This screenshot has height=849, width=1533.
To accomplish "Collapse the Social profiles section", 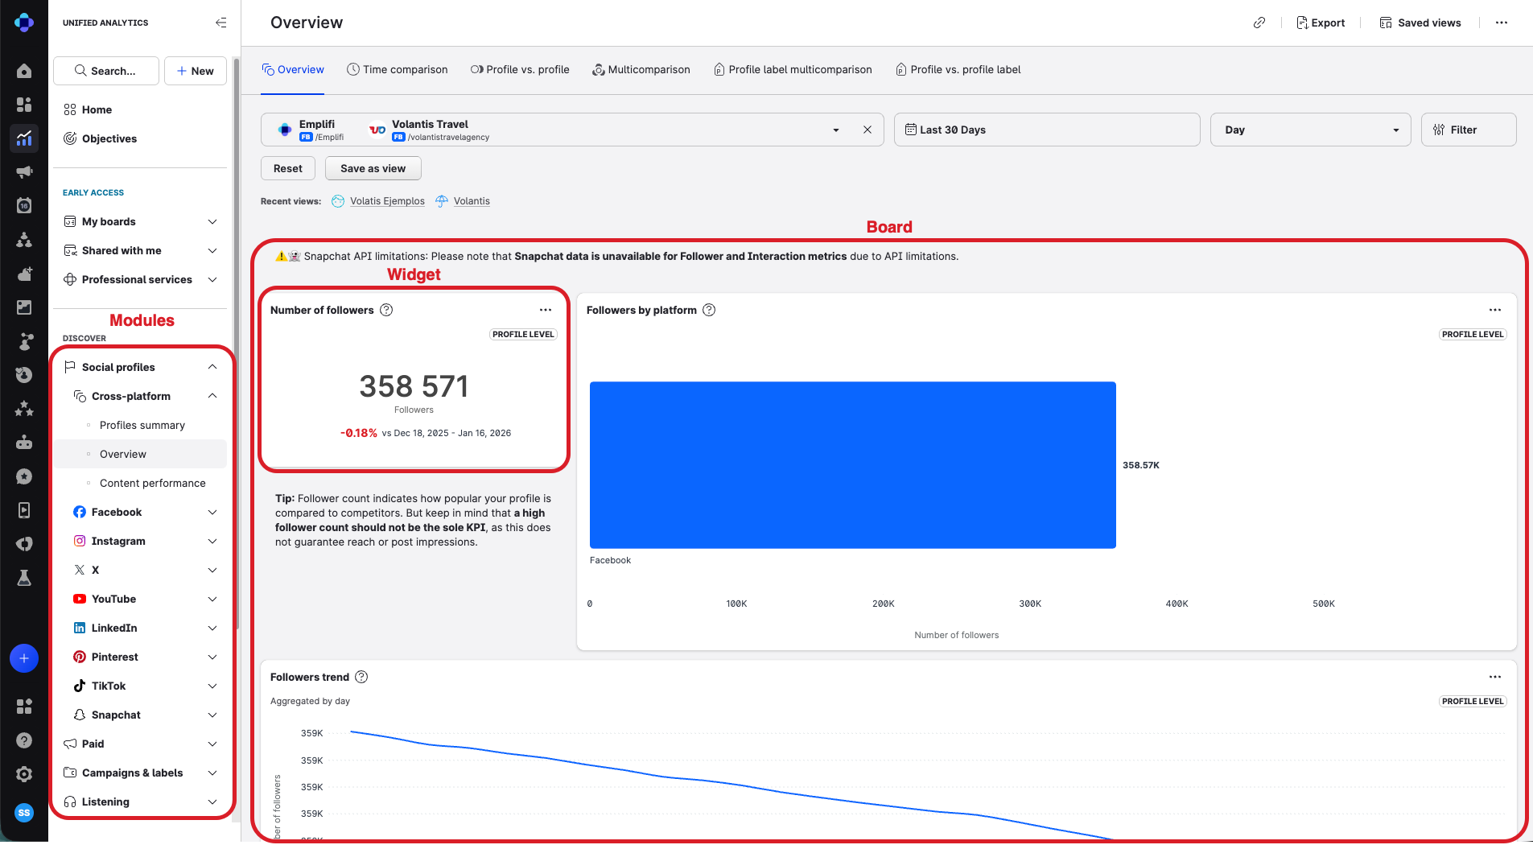I will click(212, 367).
